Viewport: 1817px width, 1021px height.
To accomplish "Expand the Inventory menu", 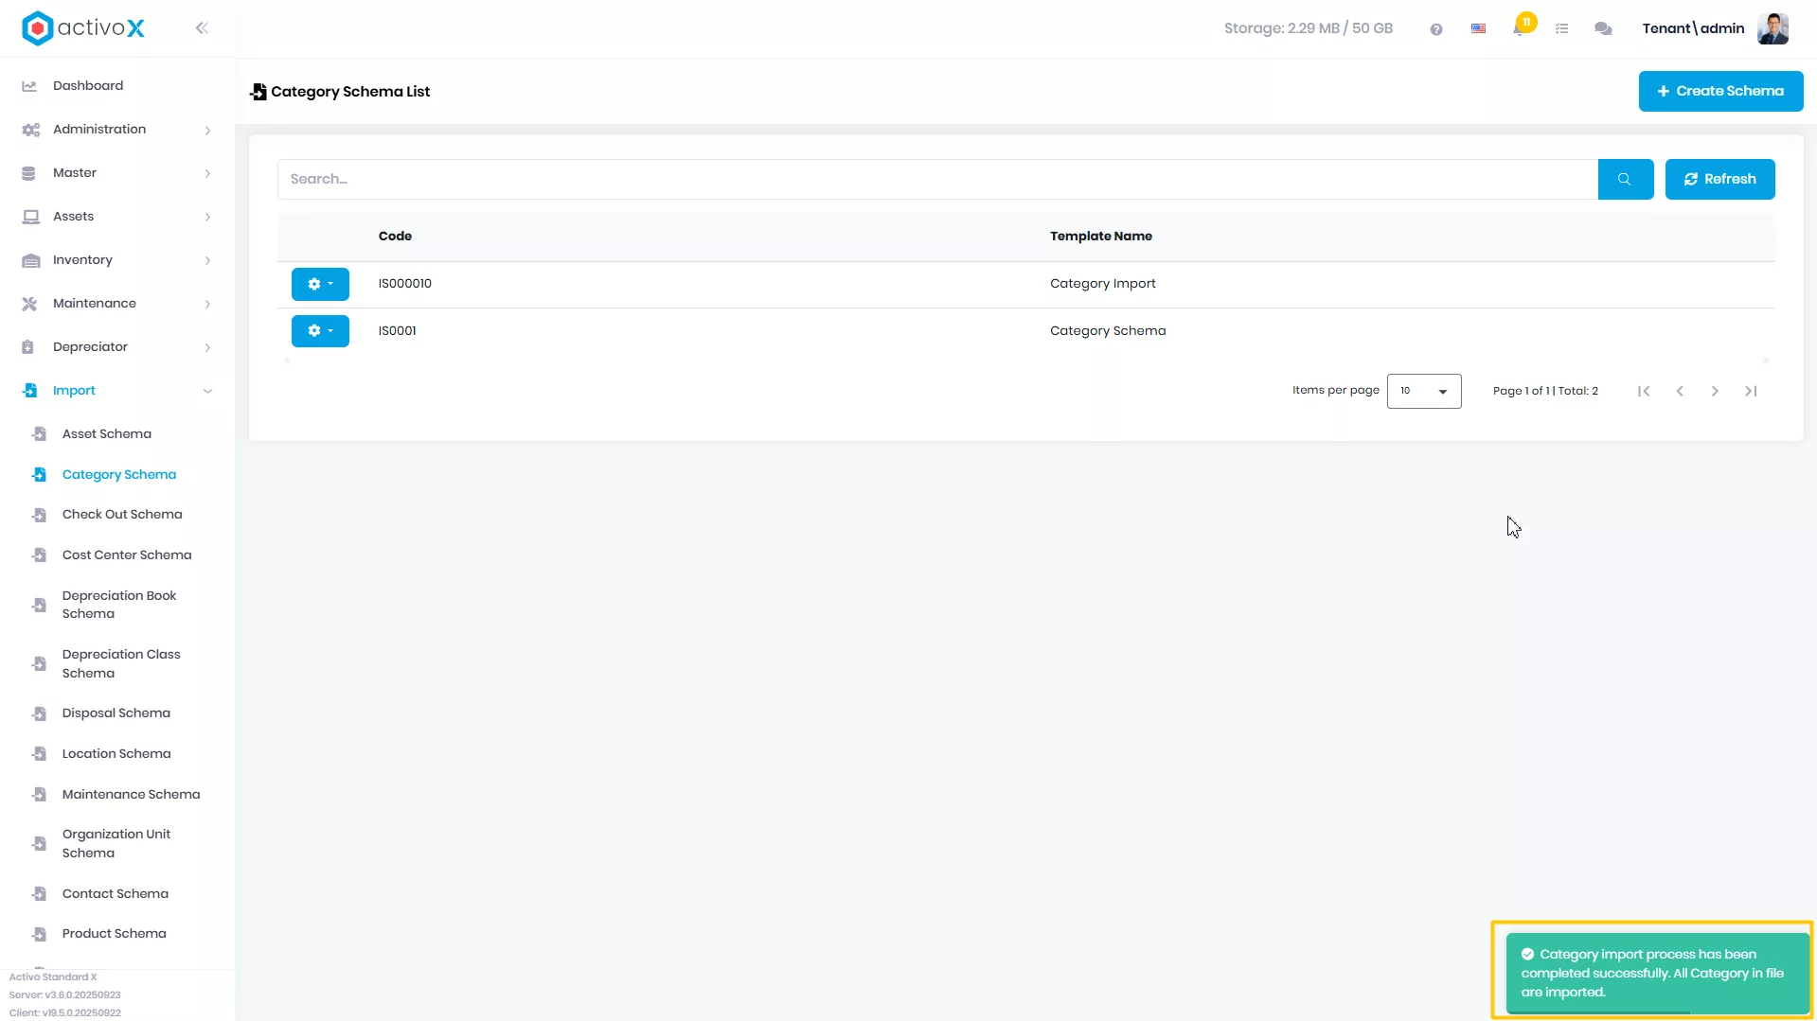I will pyautogui.click(x=117, y=260).
